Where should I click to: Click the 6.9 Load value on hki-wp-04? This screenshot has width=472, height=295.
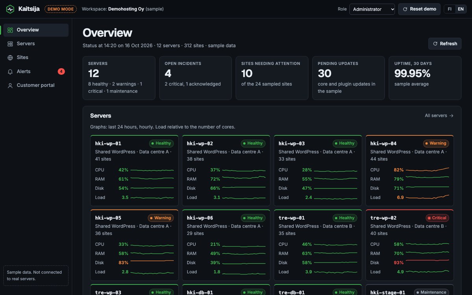coord(400,197)
